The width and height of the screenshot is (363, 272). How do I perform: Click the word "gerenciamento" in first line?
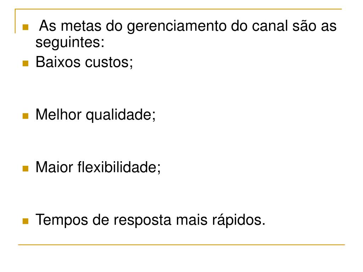point(177,27)
